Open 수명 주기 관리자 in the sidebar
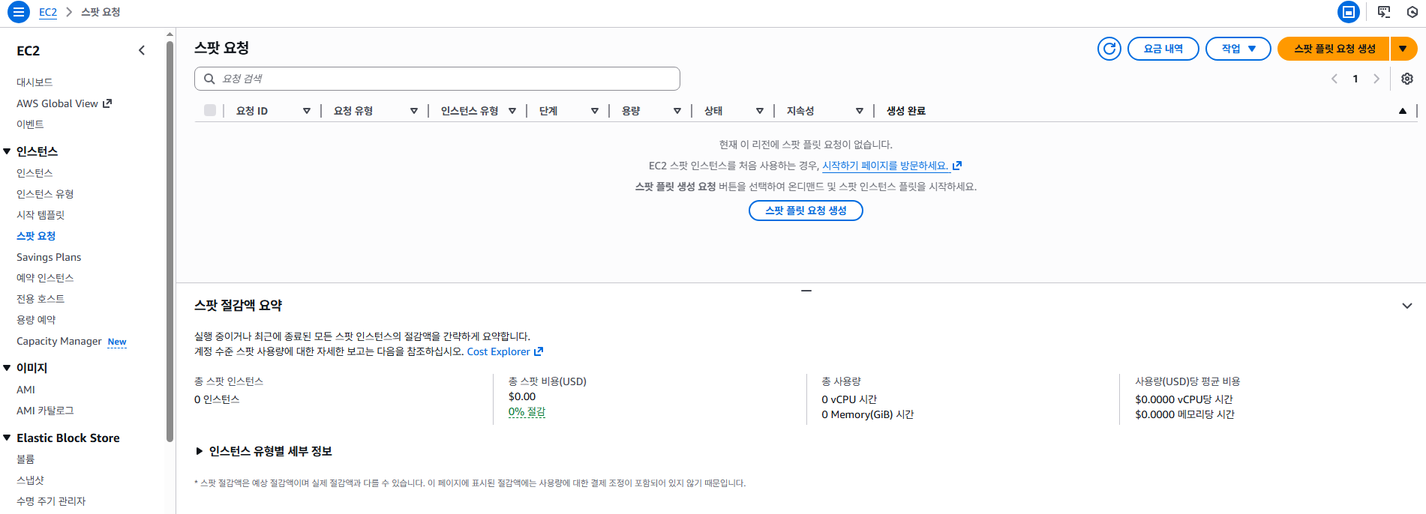The width and height of the screenshot is (1426, 514). (x=51, y=501)
